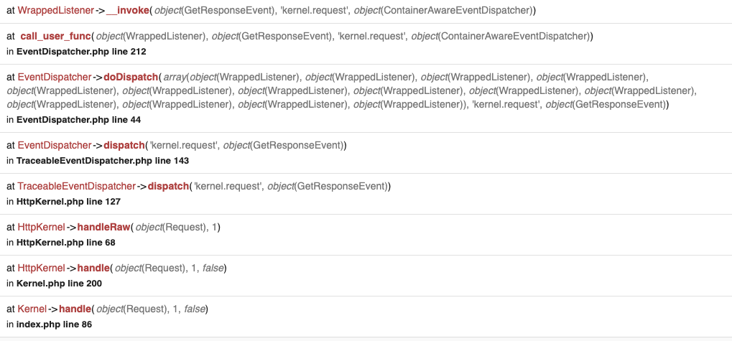Click the handle method of HttpKernel
This screenshot has width=732, height=341.
(x=93, y=268)
